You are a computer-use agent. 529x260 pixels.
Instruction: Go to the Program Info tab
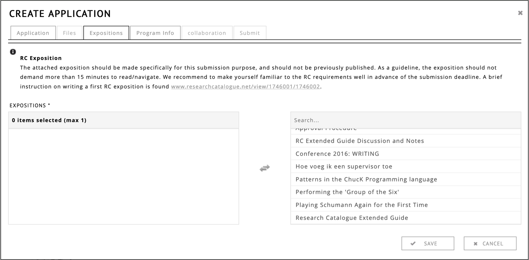click(x=155, y=33)
